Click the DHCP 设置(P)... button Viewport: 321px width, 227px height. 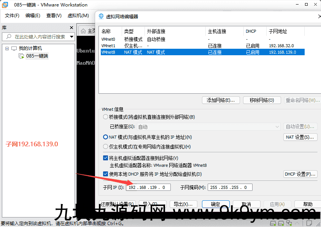click(x=300, y=174)
